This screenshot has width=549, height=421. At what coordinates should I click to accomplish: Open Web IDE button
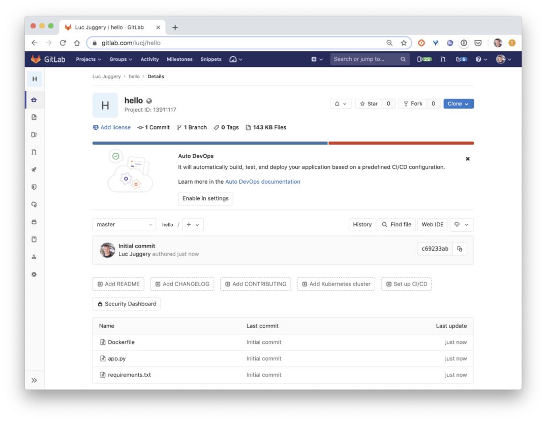(433, 224)
